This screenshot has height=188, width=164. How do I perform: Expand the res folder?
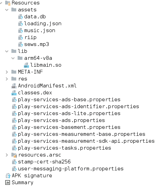7,79
